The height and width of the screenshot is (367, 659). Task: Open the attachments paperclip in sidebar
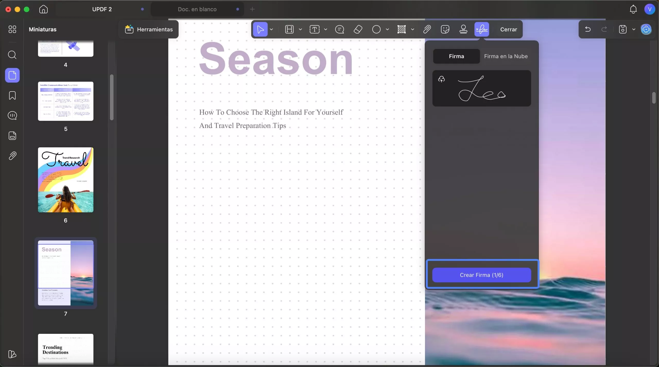(12, 156)
